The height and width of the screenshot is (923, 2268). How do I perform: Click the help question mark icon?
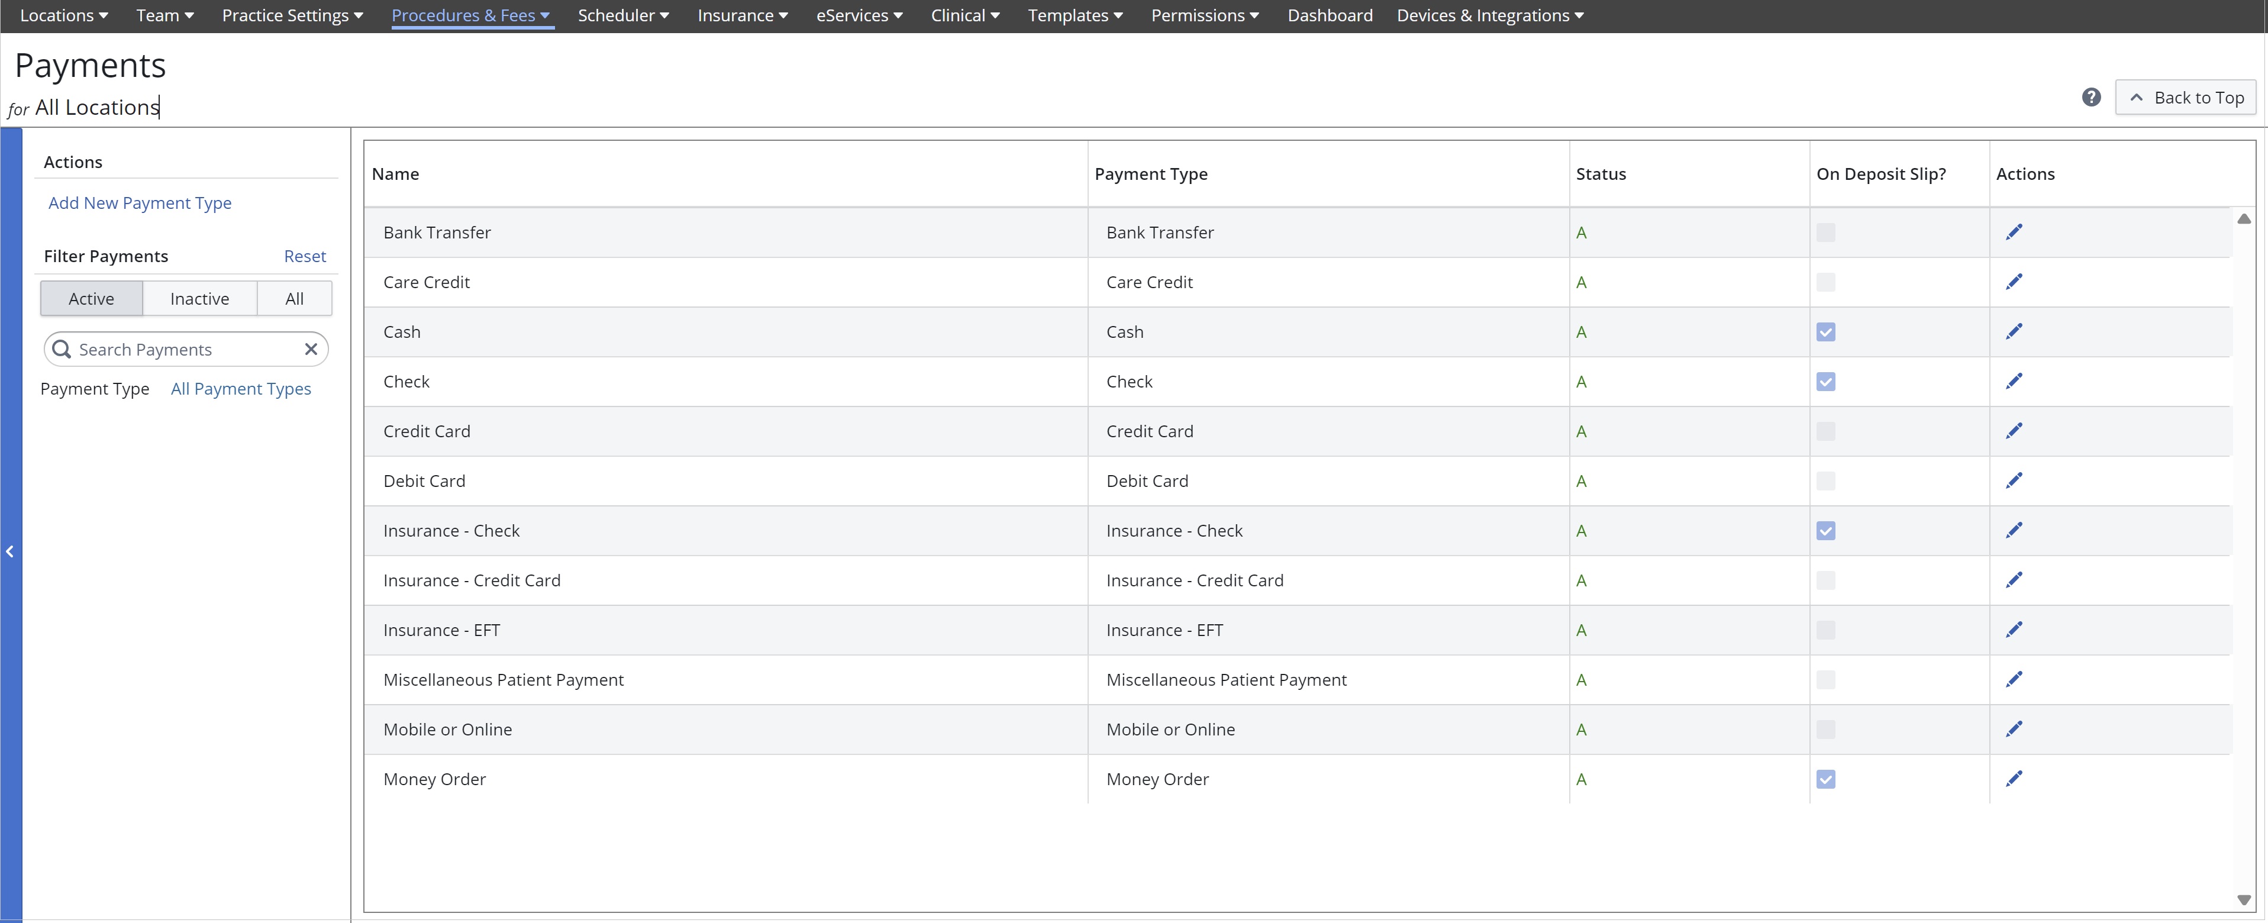click(2091, 98)
